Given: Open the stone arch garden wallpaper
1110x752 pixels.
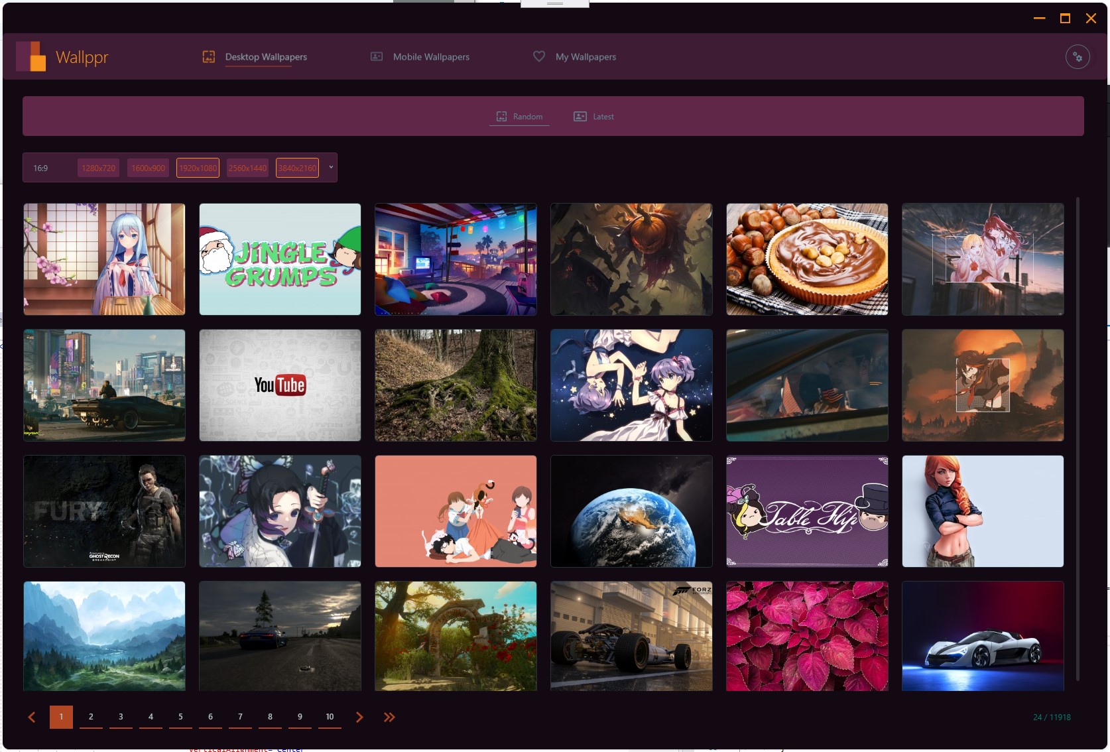Looking at the screenshot, I should (x=456, y=636).
